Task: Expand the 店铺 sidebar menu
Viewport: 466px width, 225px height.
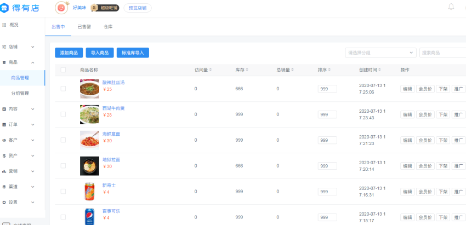Action: click(x=19, y=47)
